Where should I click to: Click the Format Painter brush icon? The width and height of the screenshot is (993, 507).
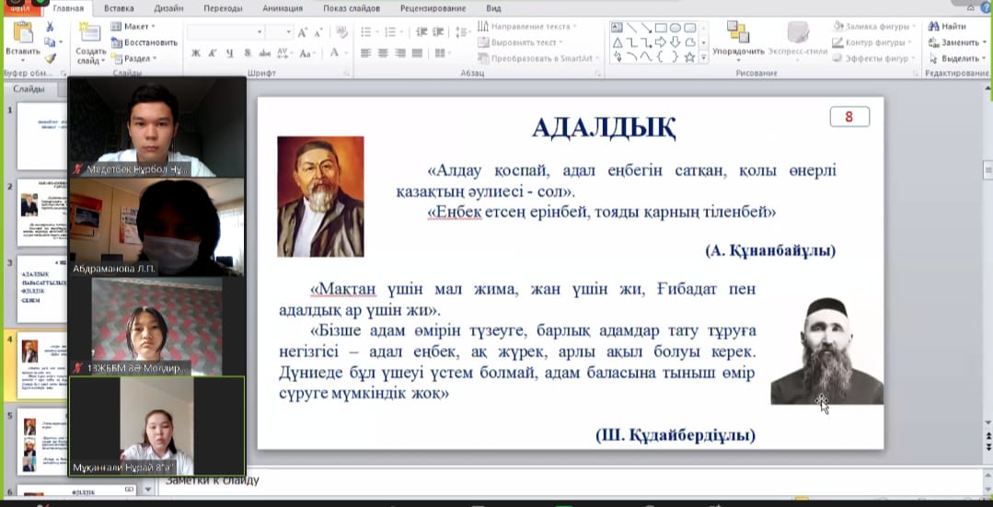50,58
